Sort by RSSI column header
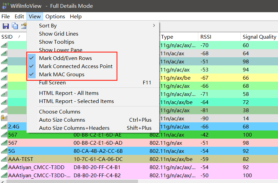This screenshot has width=278, height=183. [x=219, y=37]
